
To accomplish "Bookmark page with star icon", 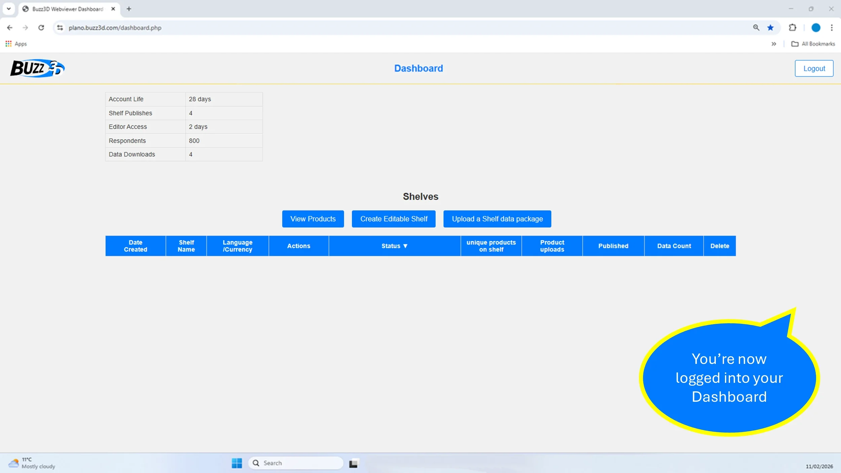I will pyautogui.click(x=770, y=28).
